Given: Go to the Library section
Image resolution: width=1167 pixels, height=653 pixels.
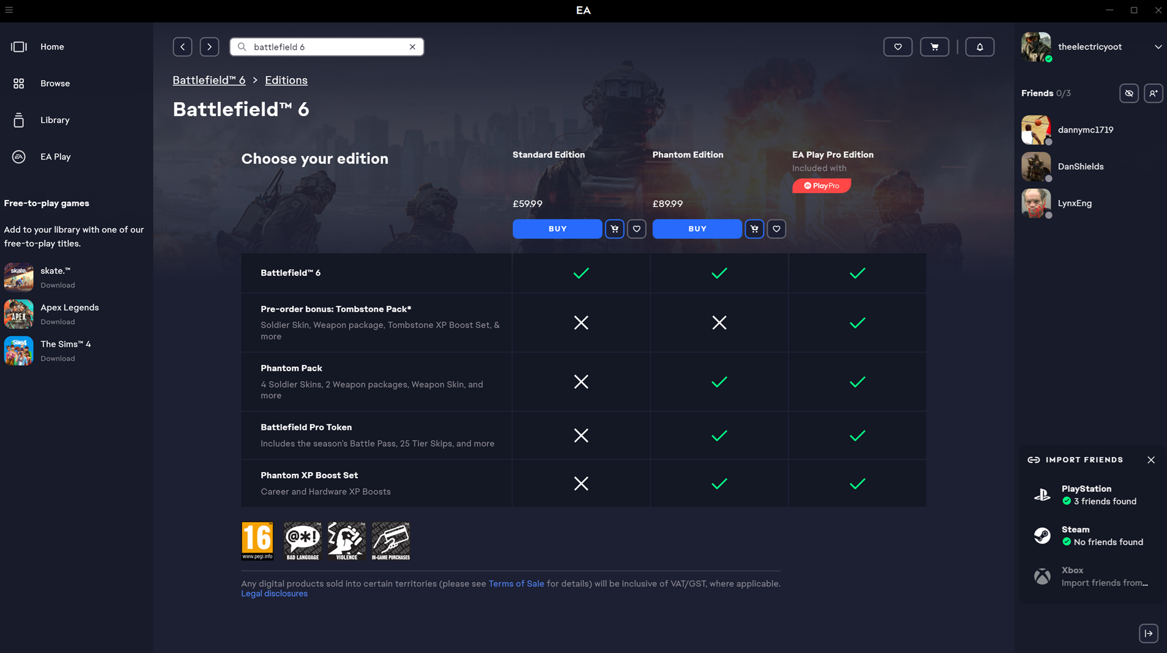Looking at the screenshot, I should [54, 120].
